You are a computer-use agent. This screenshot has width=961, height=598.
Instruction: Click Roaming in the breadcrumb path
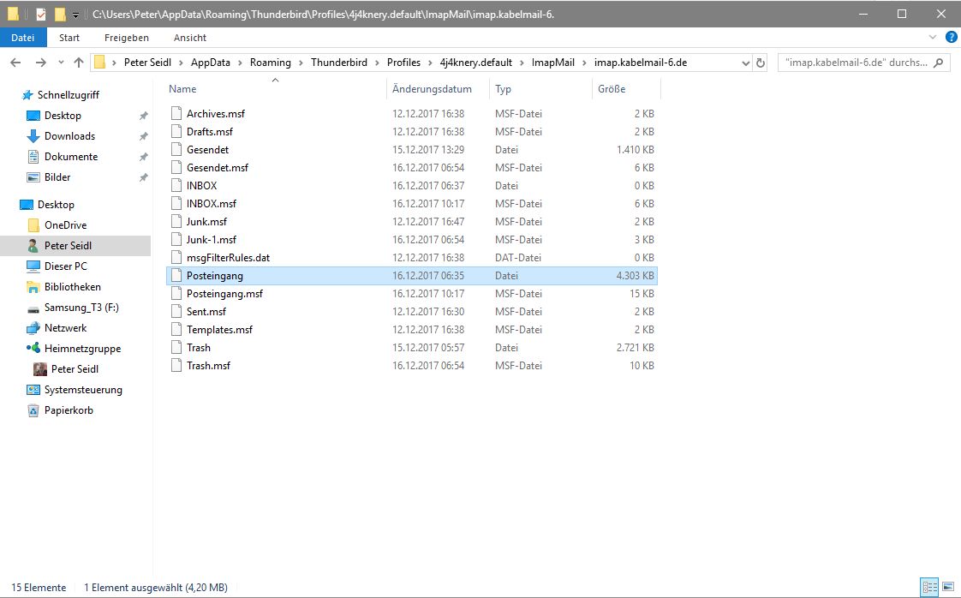pos(271,63)
